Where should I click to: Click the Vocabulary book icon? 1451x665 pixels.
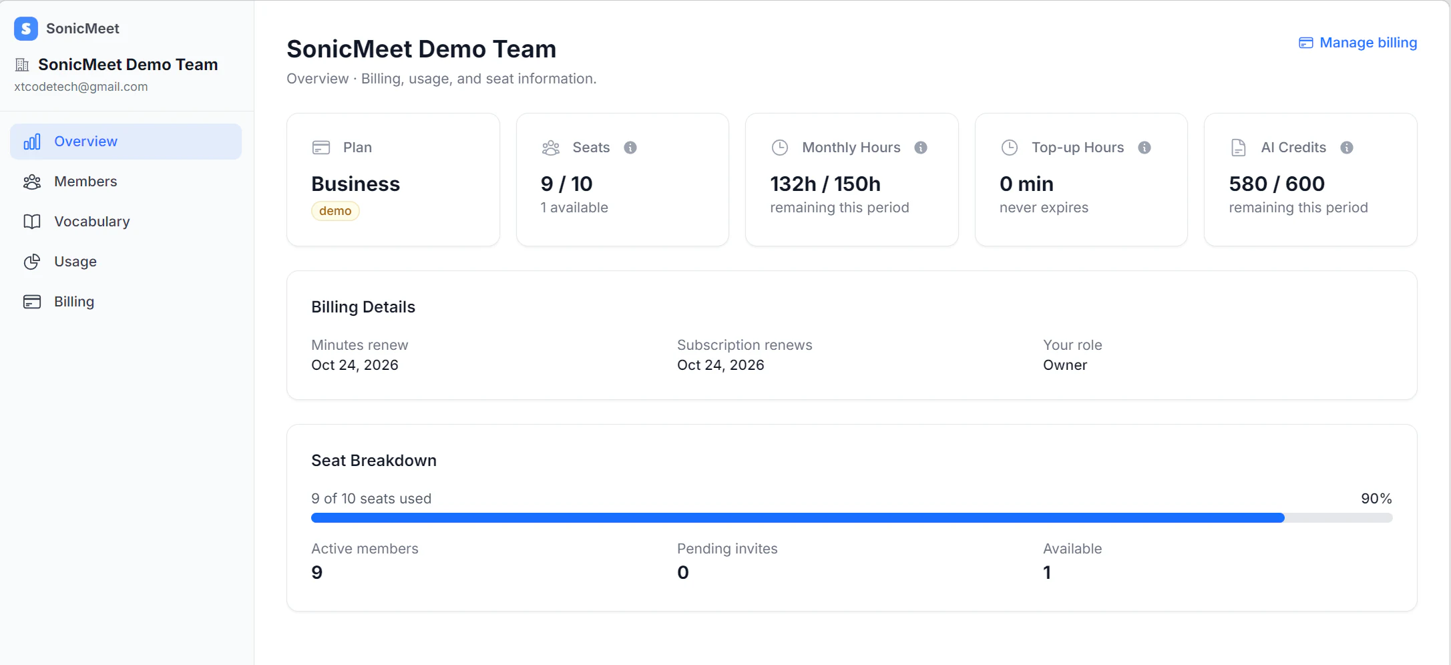[x=32, y=222]
